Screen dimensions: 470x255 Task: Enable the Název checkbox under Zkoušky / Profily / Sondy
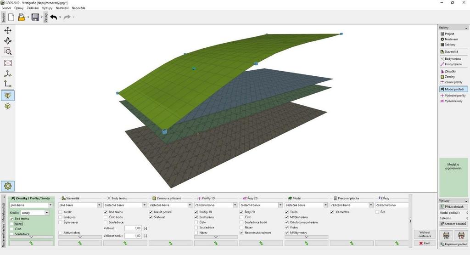pyautogui.click(x=11, y=224)
